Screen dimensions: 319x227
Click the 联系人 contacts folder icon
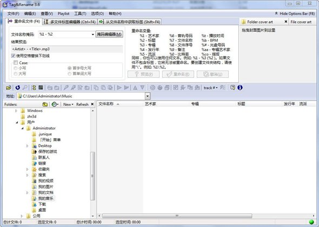34,157
